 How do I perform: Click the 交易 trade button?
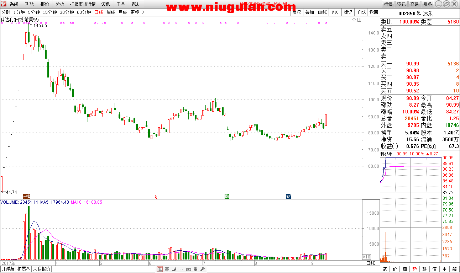(414, 4)
